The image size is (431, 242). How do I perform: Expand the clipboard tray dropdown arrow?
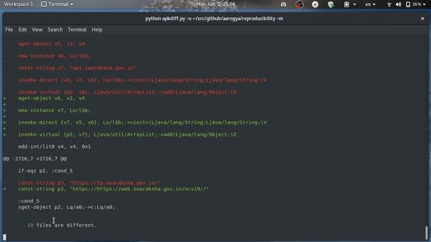point(354,5)
